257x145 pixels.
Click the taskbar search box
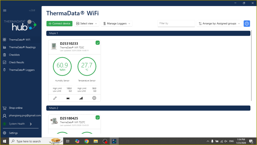coord(36,141)
